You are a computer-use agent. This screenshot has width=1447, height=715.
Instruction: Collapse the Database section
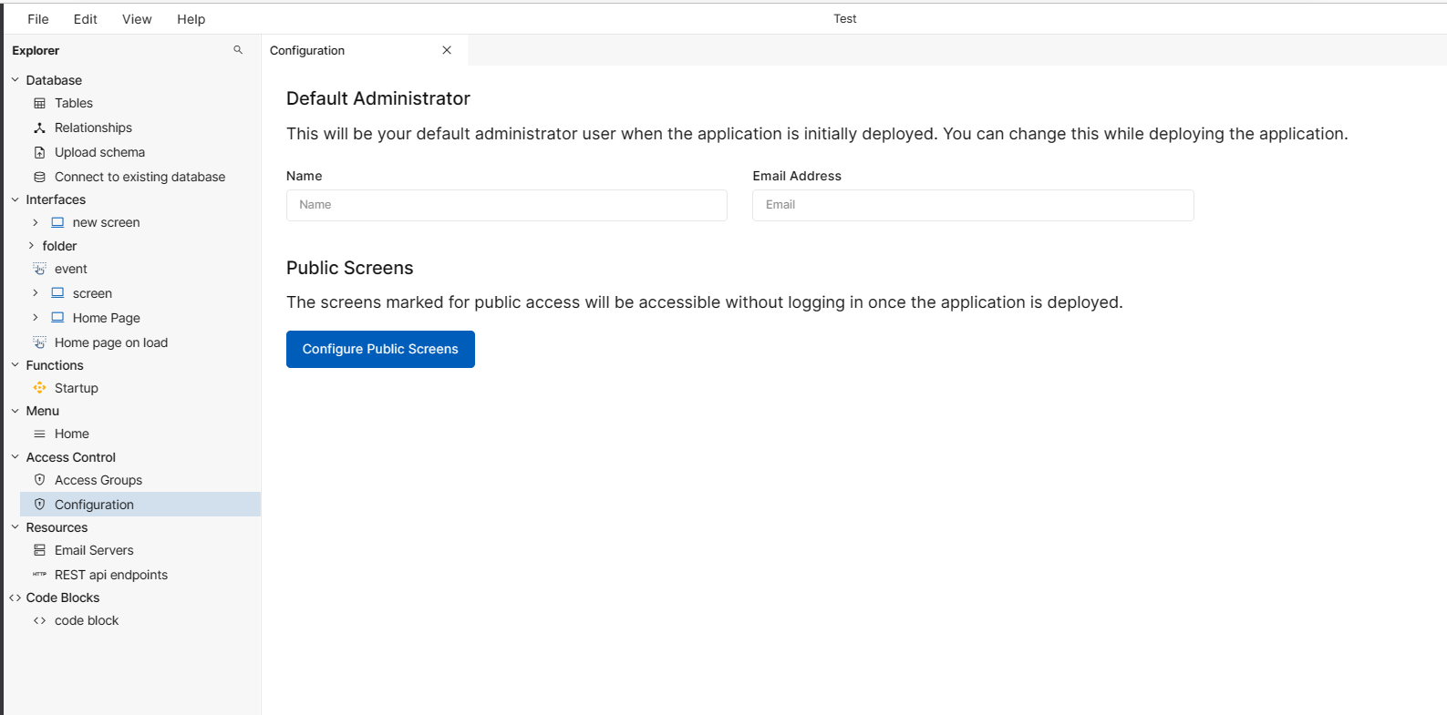[x=15, y=80]
